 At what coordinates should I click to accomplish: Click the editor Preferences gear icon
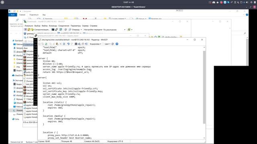(x=112, y=44)
